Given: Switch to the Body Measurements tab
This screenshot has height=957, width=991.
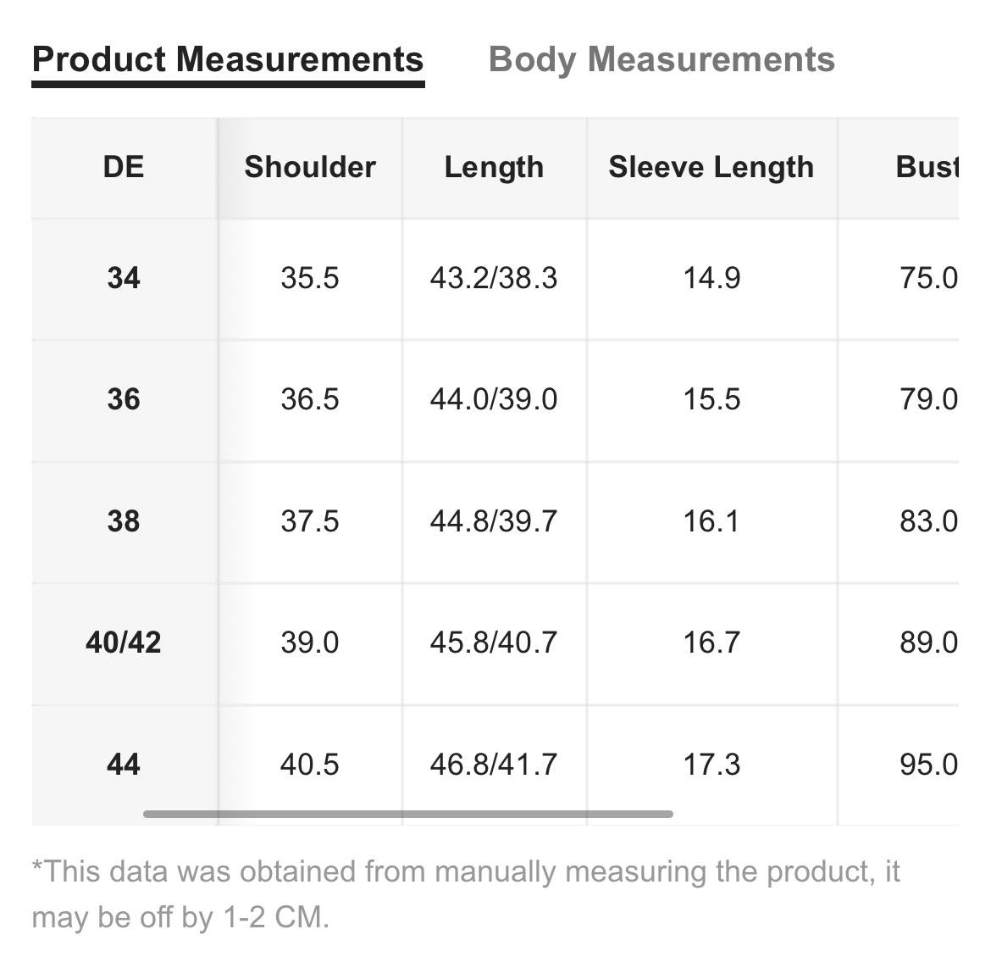Looking at the screenshot, I should [661, 60].
